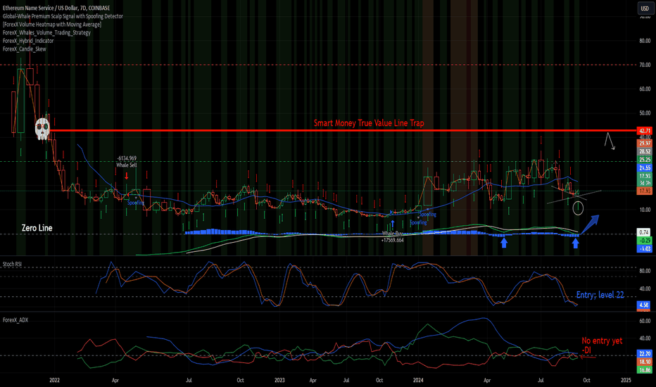Click the 2022 time axis label
The height and width of the screenshot is (387, 656).
click(x=54, y=380)
